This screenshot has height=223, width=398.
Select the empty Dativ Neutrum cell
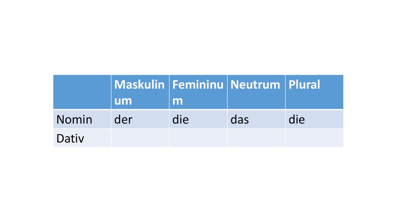point(256,138)
